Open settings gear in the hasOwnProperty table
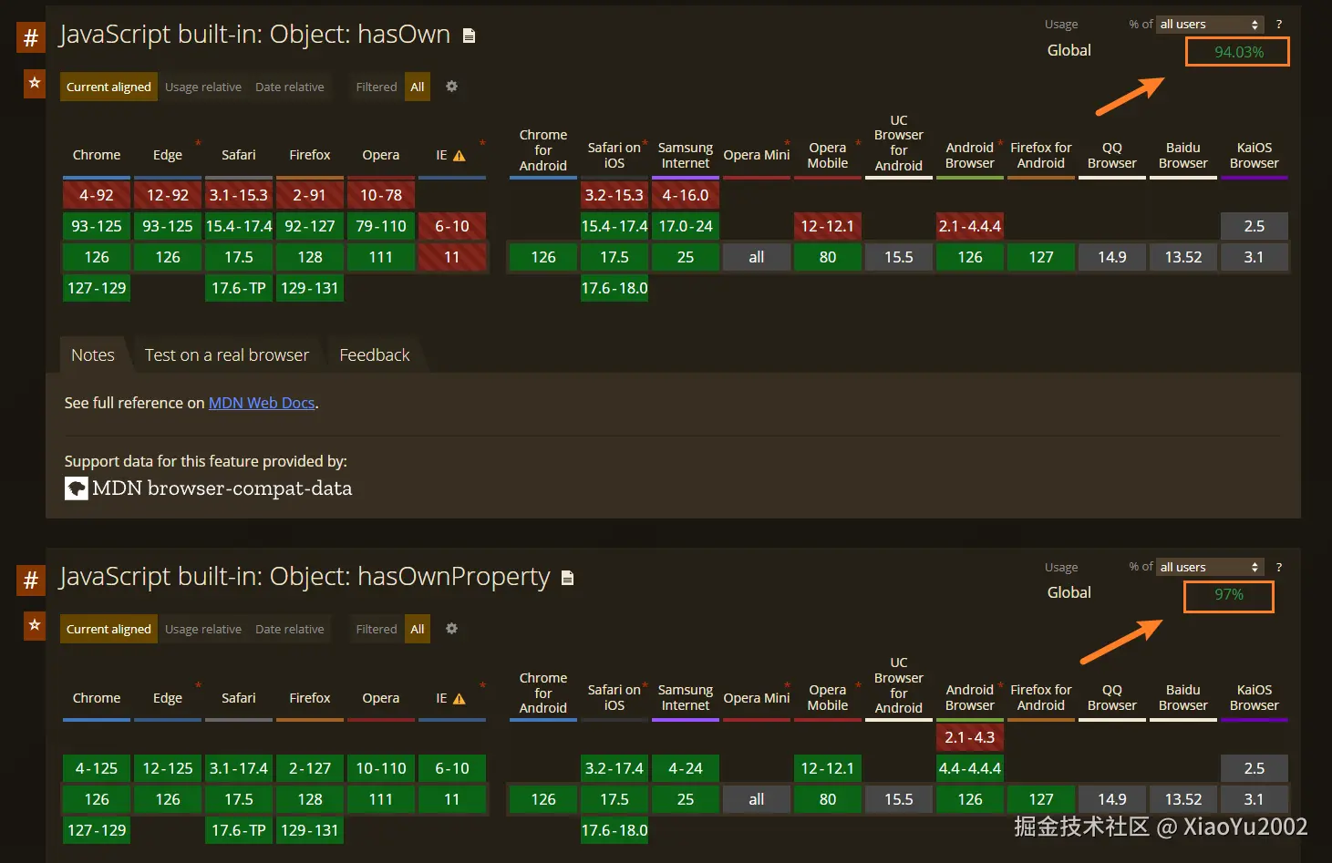Image resolution: width=1332 pixels, height=863 pixels. pos(451,629)
